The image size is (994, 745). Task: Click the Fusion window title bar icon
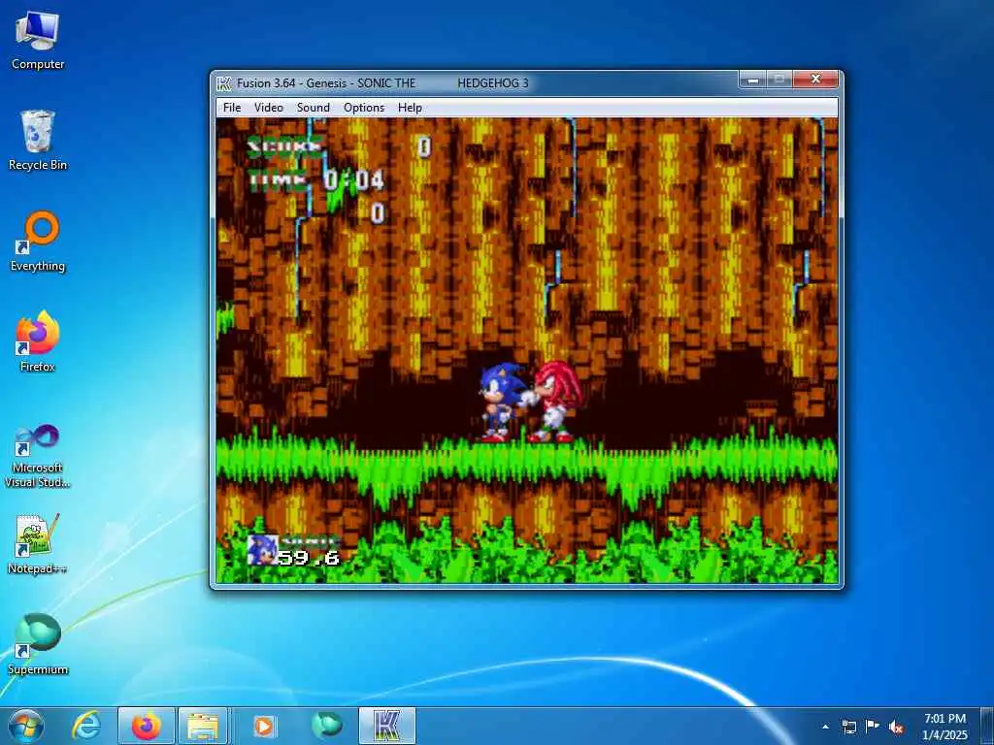(x=224, y=83)
